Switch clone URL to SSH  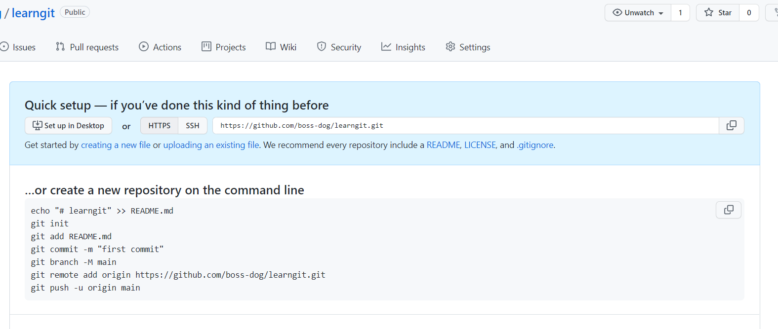pos(193,126)
